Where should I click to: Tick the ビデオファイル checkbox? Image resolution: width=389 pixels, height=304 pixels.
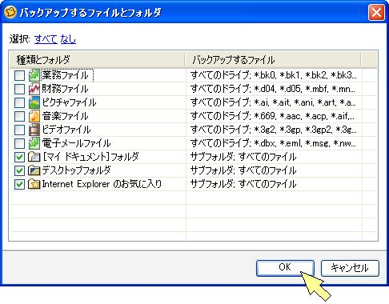(x=19, y=130)
